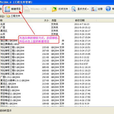Click the 新建项目 toolbar icon
This screenshot has height=114, width=114.
click(x=8, y=9)
